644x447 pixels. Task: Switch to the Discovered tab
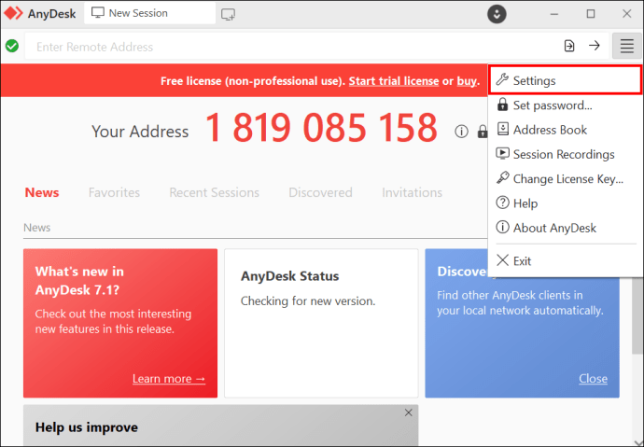(320, 192)
